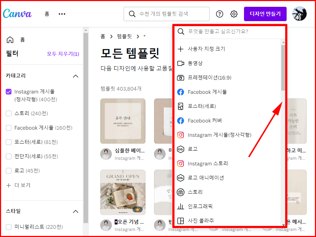Click 홈 breadcrumb link
The height and width of the screenshot is (237, 316).
click(x=103, y=37)
